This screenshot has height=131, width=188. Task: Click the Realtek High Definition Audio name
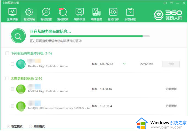48,66
